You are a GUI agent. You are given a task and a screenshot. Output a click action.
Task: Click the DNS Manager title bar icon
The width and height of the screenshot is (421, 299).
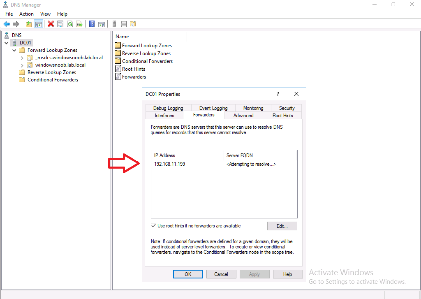coord(5,5)
